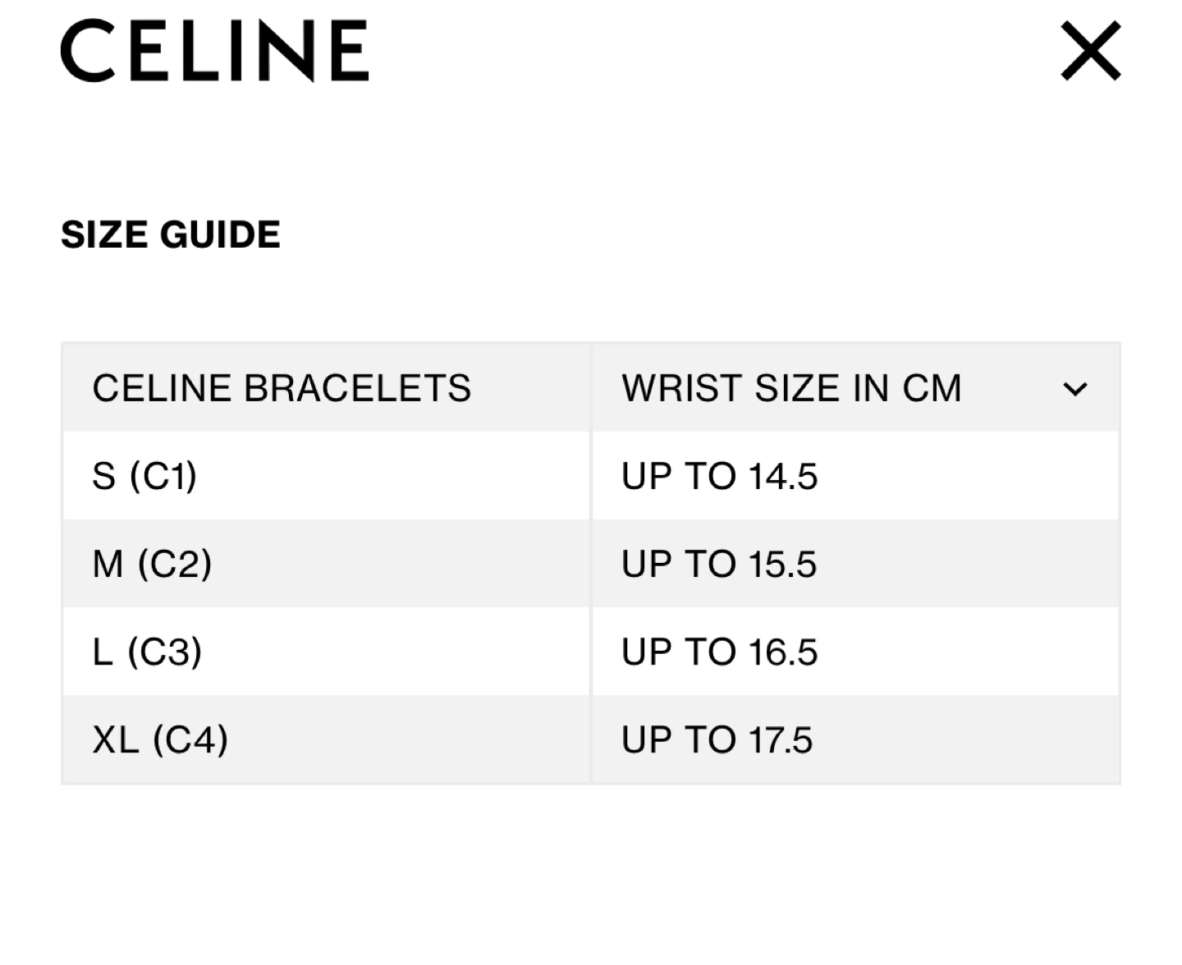
Task: Click the UP TO 16.5 cell
Action: [x=855, y=652]
